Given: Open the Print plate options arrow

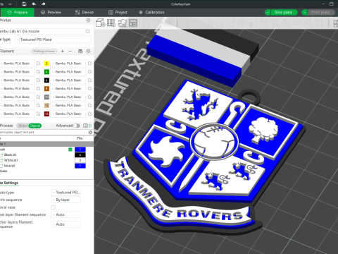Looking at the screenshot, I should (x=304, y=13).
